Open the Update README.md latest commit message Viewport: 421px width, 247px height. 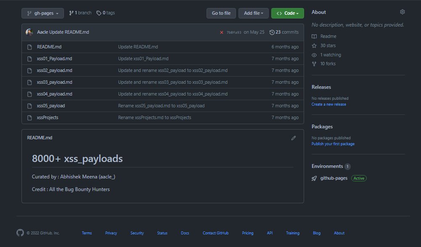pos(69,32)
